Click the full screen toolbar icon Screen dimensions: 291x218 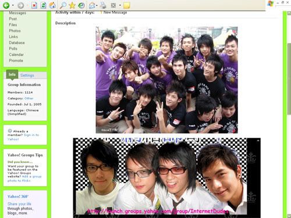coord(113,5)
